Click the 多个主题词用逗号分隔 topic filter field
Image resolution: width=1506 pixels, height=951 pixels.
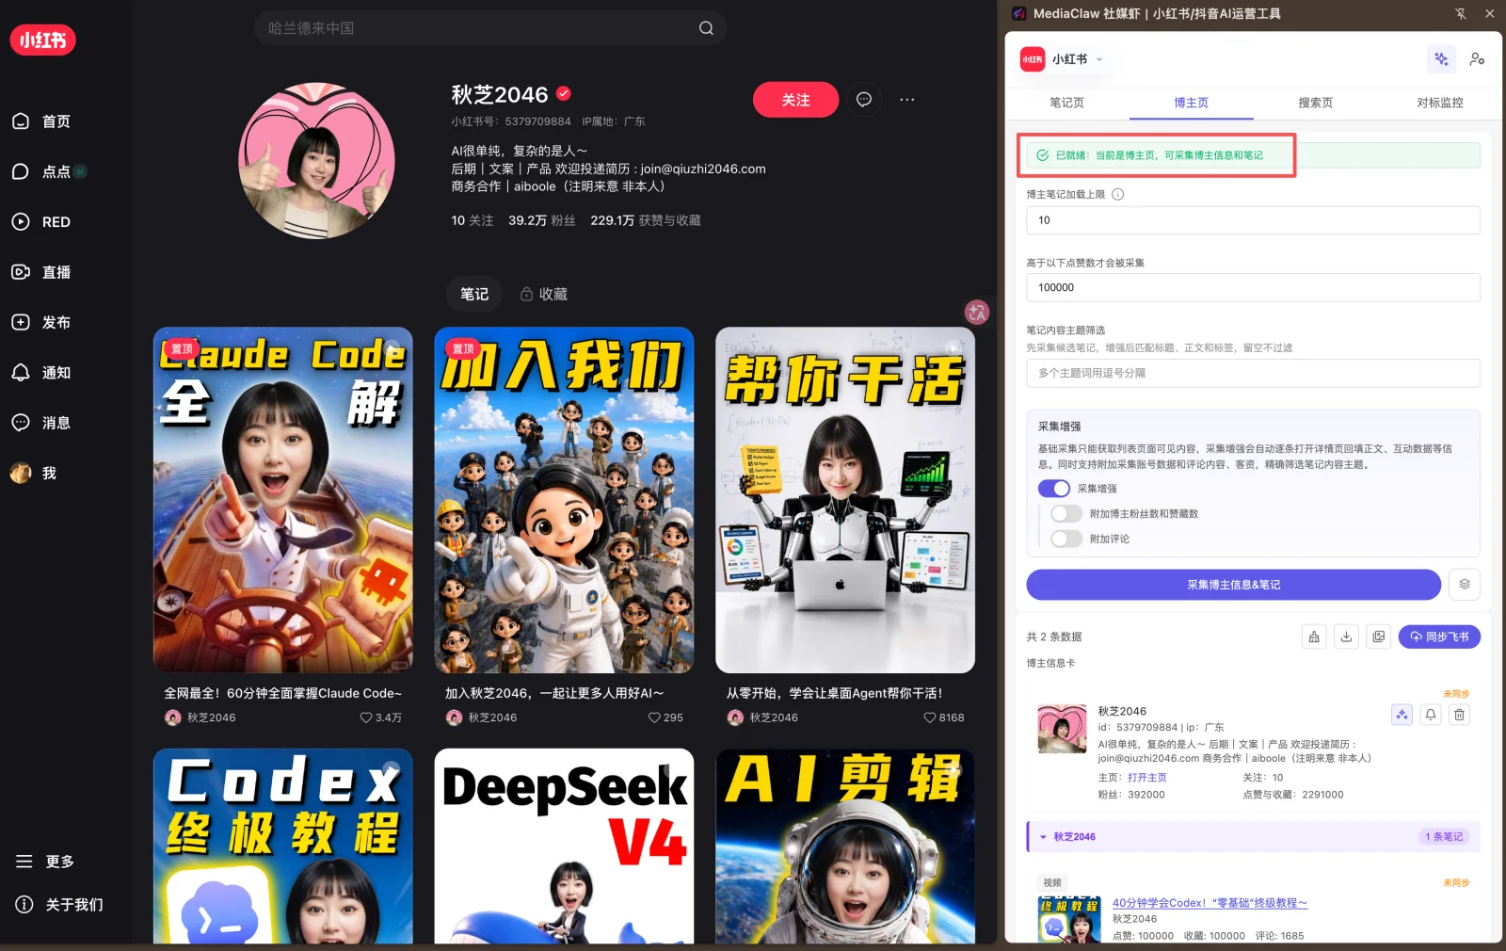click(1253, 373)
